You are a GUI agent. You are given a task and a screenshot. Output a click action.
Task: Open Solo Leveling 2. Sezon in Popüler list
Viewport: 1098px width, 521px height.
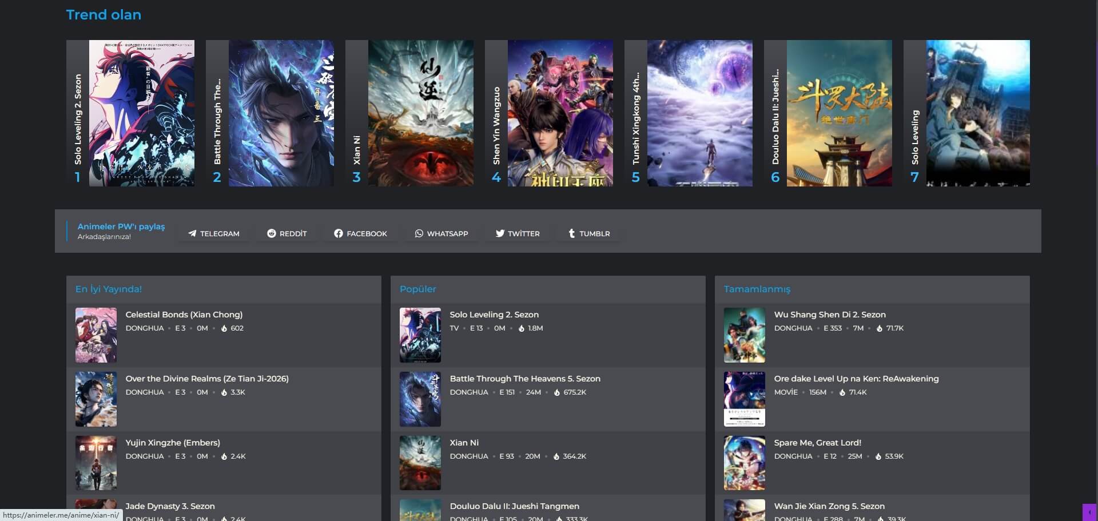pos(494,315)
